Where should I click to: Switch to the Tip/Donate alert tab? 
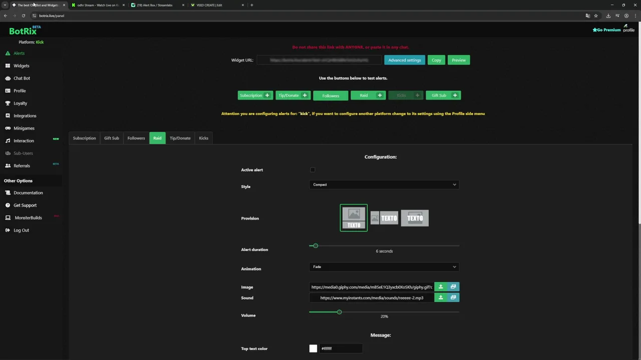click(x=180, y=138)
